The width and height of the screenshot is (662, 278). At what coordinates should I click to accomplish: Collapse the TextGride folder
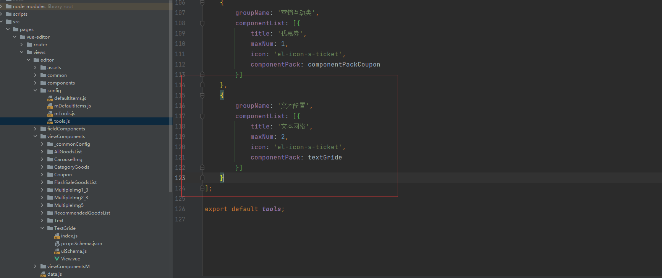pos(42,228)
